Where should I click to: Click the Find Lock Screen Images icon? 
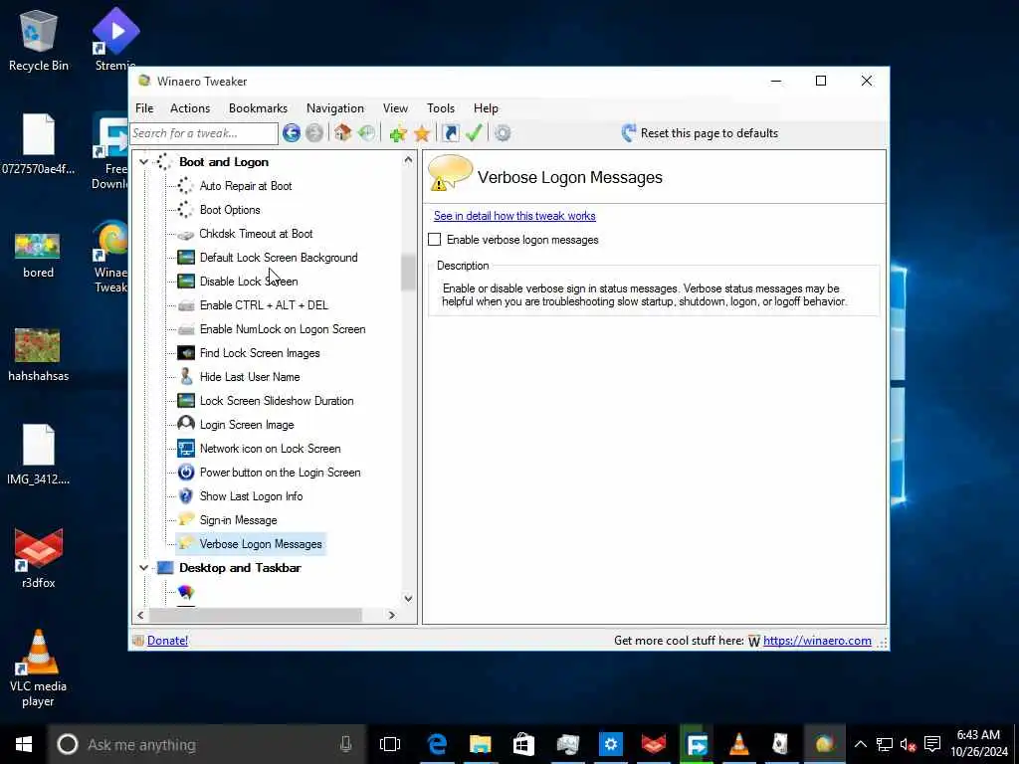[185, 353]
